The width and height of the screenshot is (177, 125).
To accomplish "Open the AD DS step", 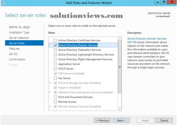I will (13, 54).
